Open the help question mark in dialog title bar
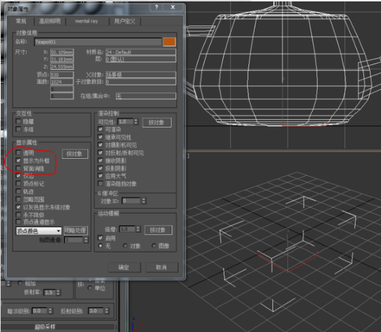The height and width of the screenshot is (332, 381). tap(157, 7)
